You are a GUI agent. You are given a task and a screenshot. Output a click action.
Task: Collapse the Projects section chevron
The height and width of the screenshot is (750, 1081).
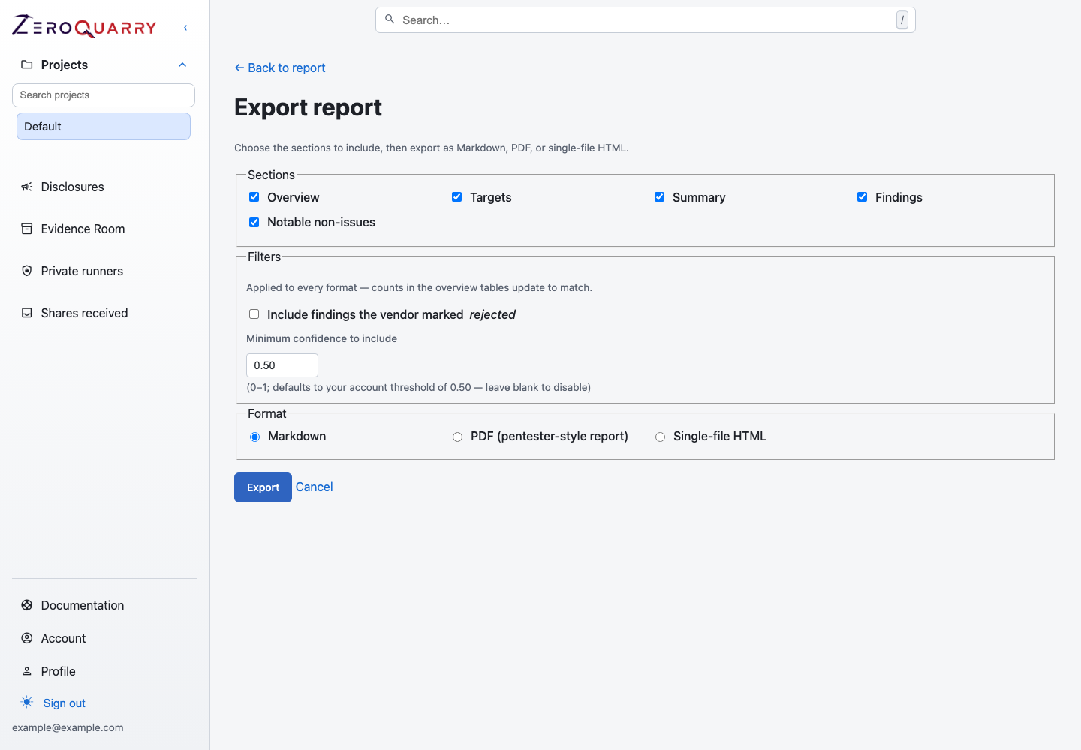coord(182,64)
